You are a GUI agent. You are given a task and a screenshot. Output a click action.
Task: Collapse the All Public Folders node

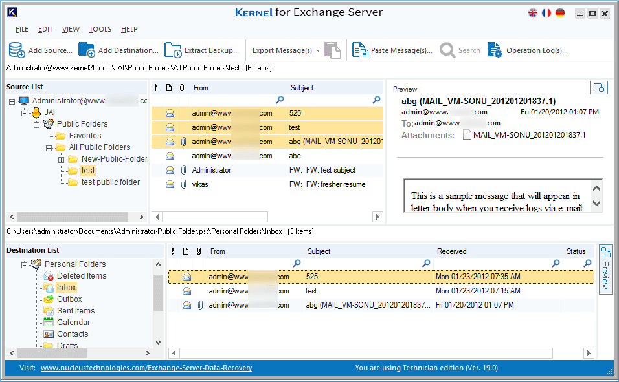coord(49,148)
